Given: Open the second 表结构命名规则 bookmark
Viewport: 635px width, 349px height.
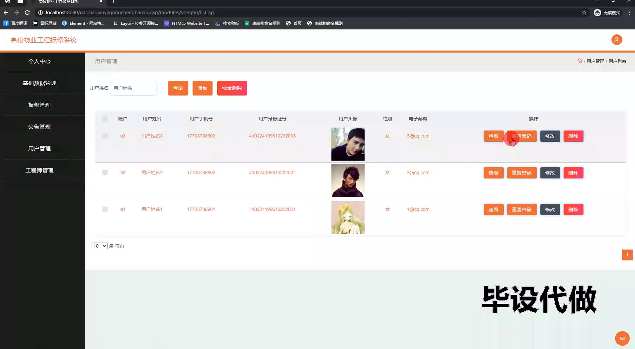Looking at the screenshot, I should (325, 23).
